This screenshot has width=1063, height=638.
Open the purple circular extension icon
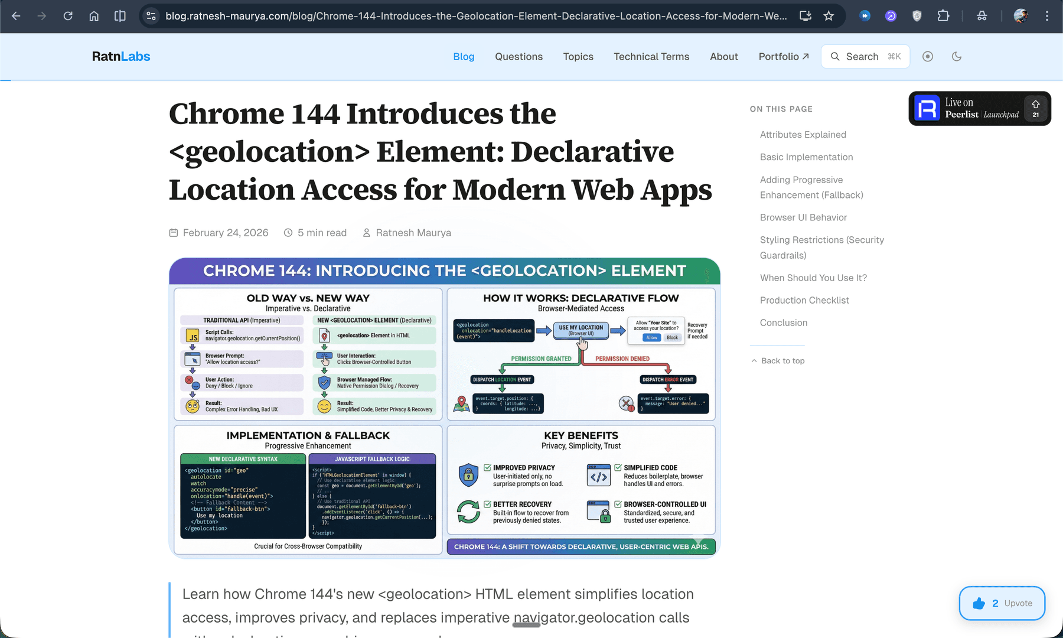[x=891, y=16]
